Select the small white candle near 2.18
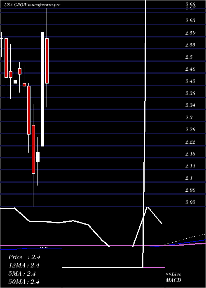206x288 pixels. tap(38, 157)
